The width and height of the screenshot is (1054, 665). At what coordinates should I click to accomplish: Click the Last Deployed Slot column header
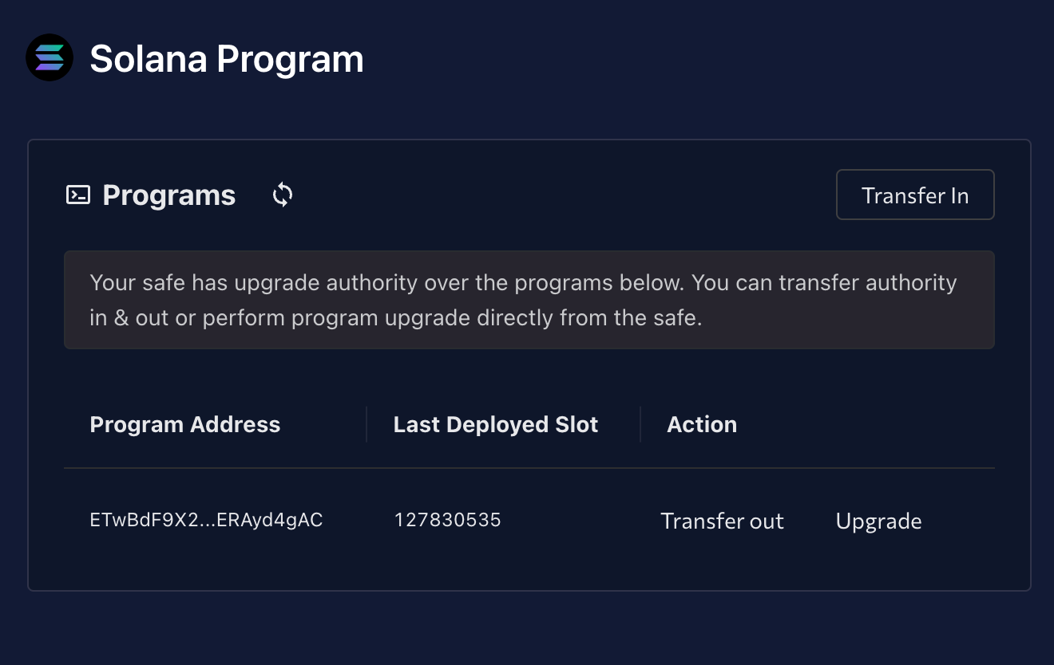point(495,424)
